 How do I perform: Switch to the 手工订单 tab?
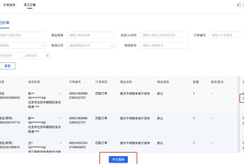click(30, 5)
